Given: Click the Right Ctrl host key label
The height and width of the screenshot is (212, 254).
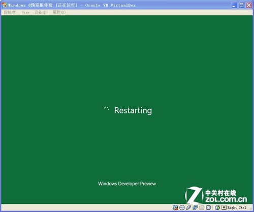Looking at the screenshot, I should point(237,207).
